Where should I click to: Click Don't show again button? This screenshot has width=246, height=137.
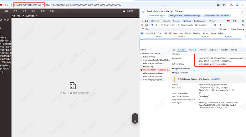tap(157, 16)
